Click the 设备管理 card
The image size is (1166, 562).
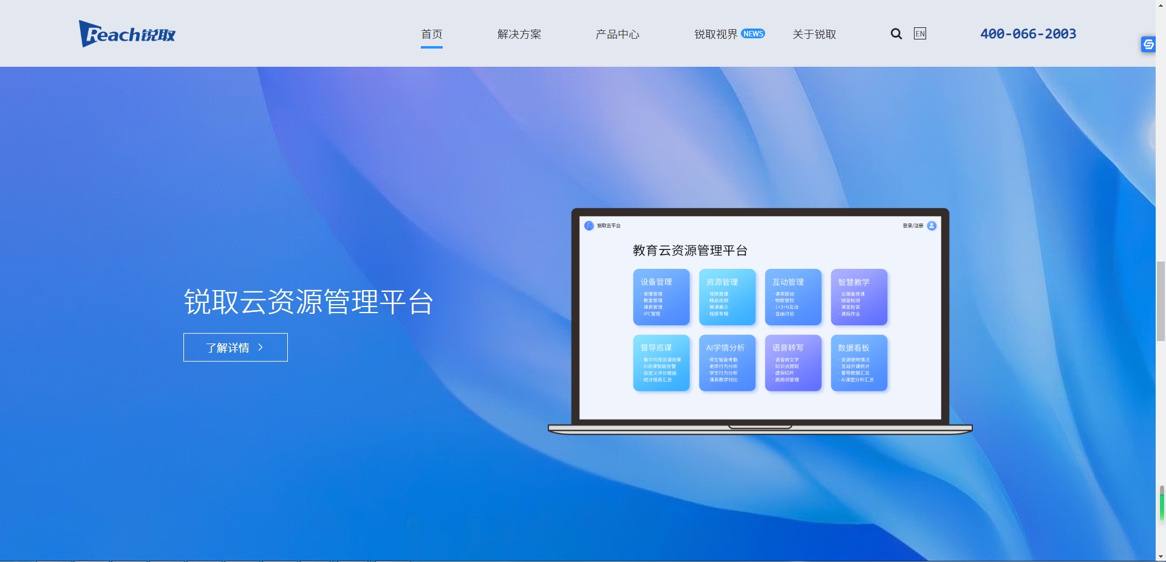point(661,297)
